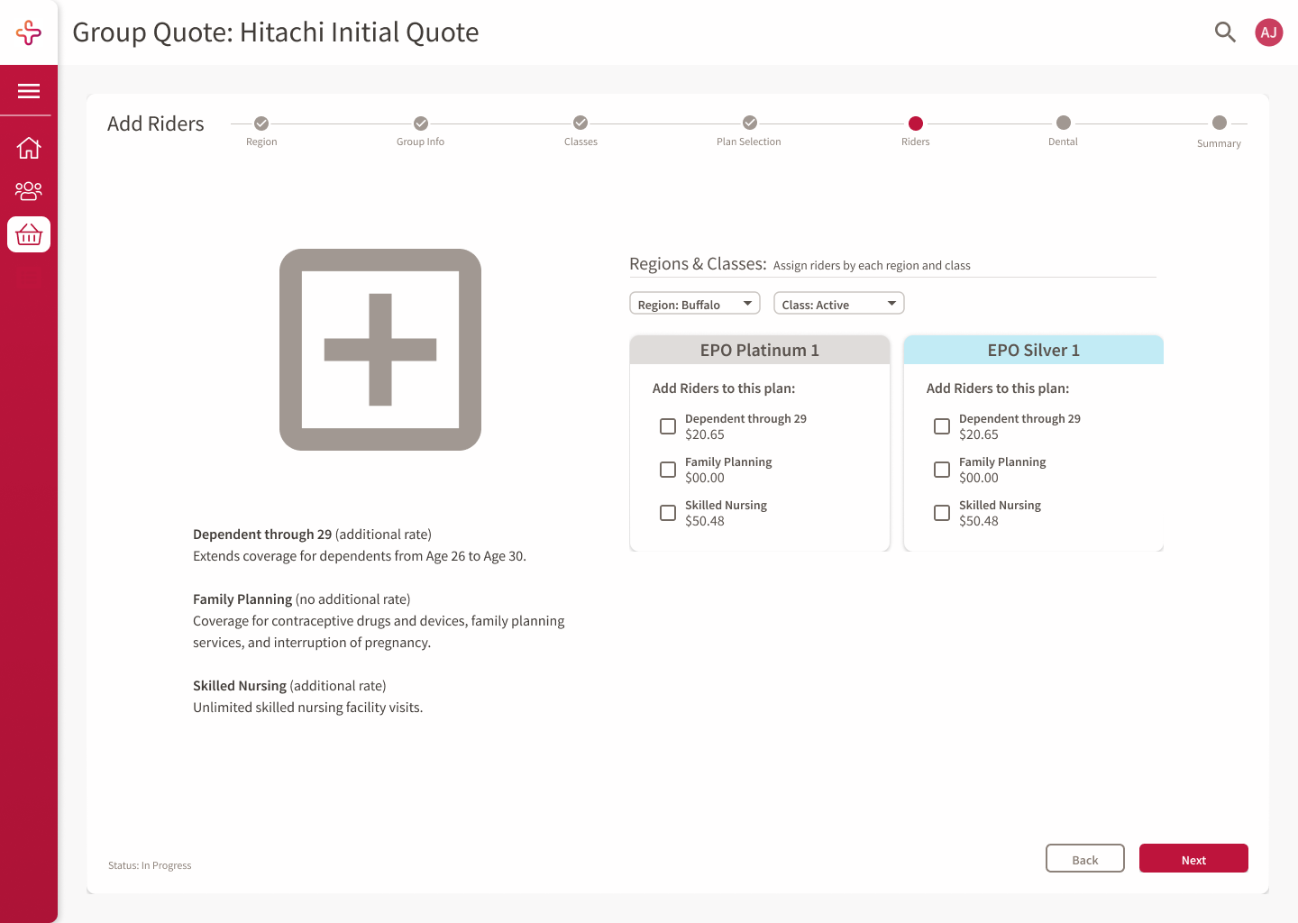The height and width of the screenshot is (923, 1298).
Task: Select the EPO Silver 1 plan header
Action: coord(1034,350)
